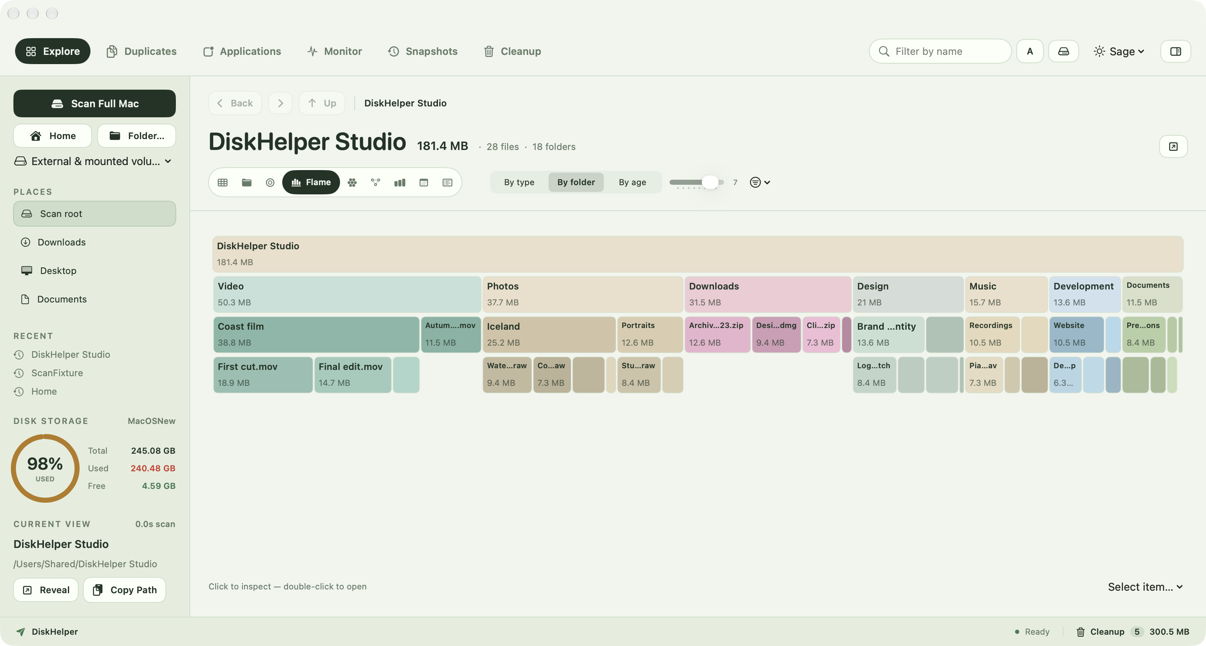Select the Design 21 MB flame block
Viewport: 1206px width, 646px height.
click(x=908, y=294)
